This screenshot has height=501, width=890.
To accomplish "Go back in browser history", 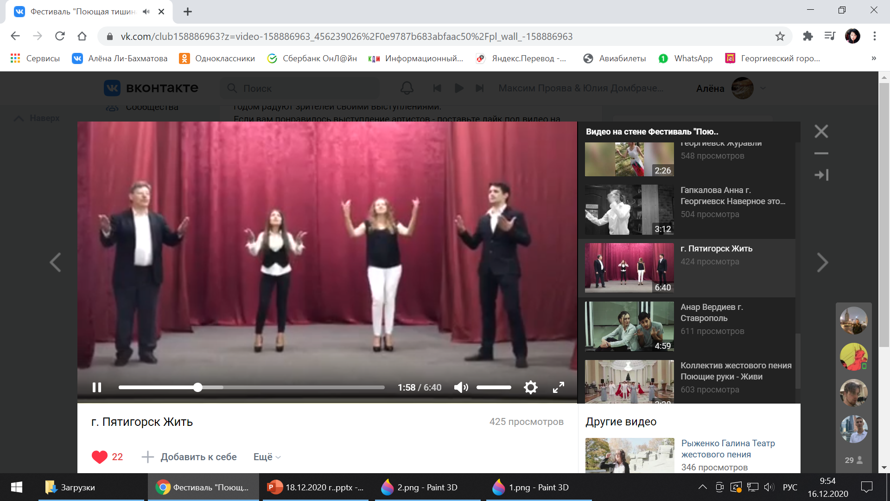I will (15, 36).
